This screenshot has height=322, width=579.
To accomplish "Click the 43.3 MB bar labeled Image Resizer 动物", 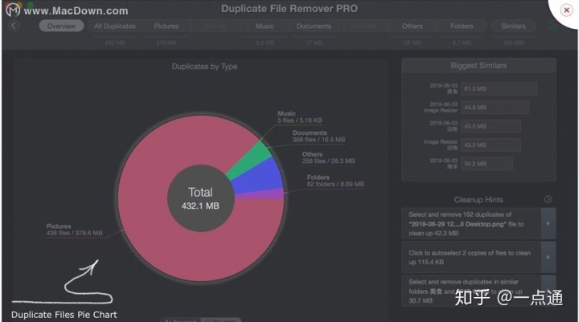I will pyautogui.click(x=491, y=145).
